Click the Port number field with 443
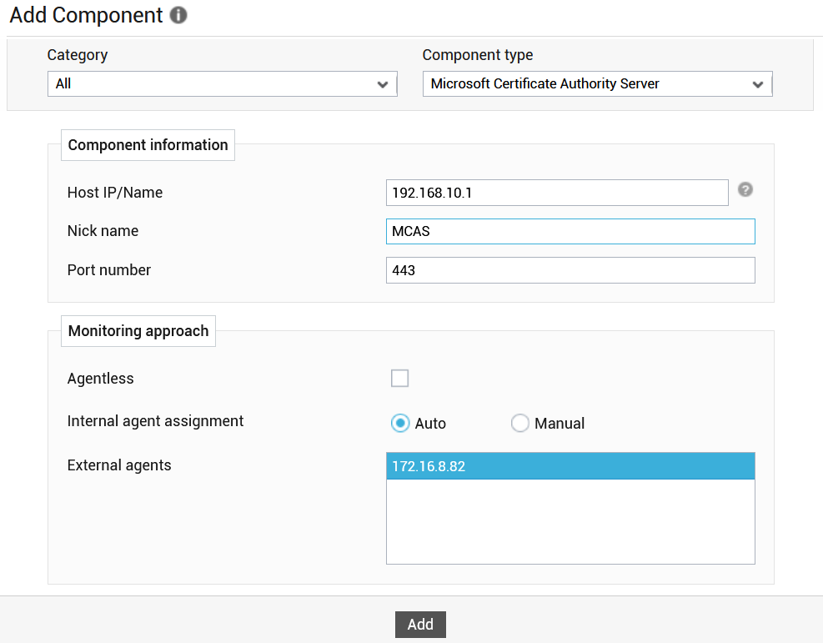Screen dimensions: 823x643 coord(570,270)
